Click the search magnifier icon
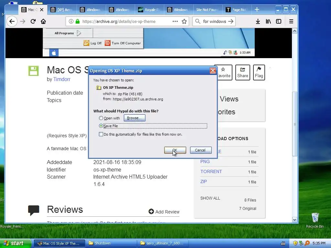This screenshot has height=248, width=331. point(198,21)
